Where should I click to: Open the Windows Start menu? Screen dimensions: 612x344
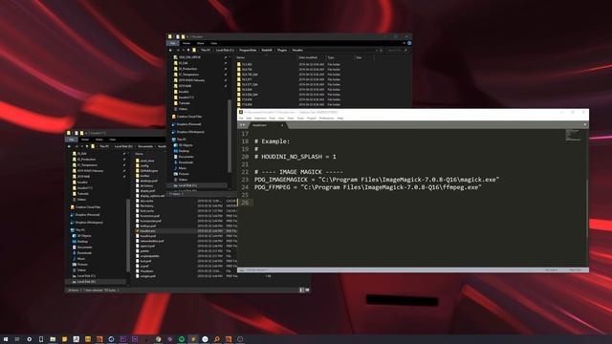point(6,339)
